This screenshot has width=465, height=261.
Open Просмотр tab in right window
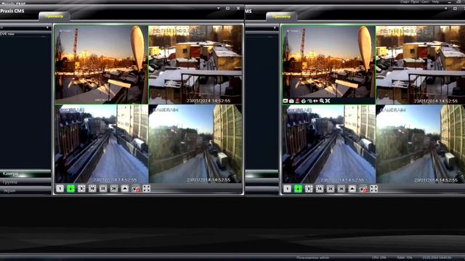tap(281, 16)
